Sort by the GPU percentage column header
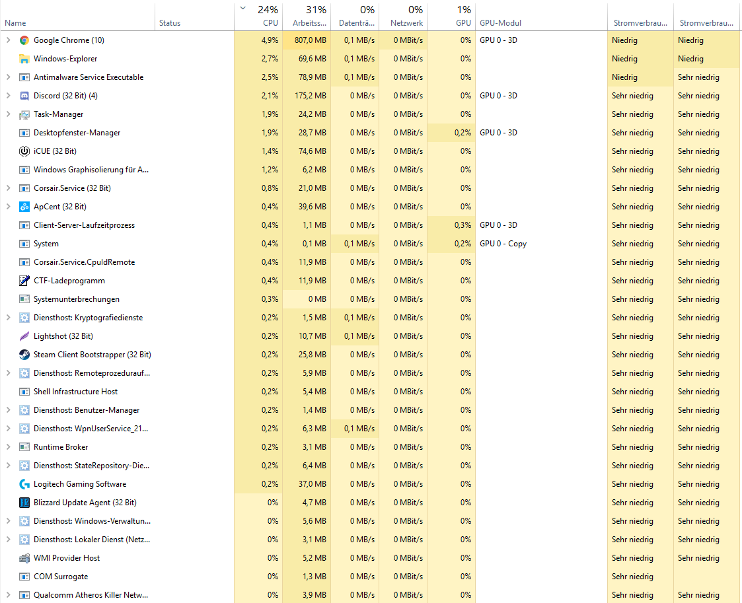The width and height of the screenshot is (742, 603). 463,22
